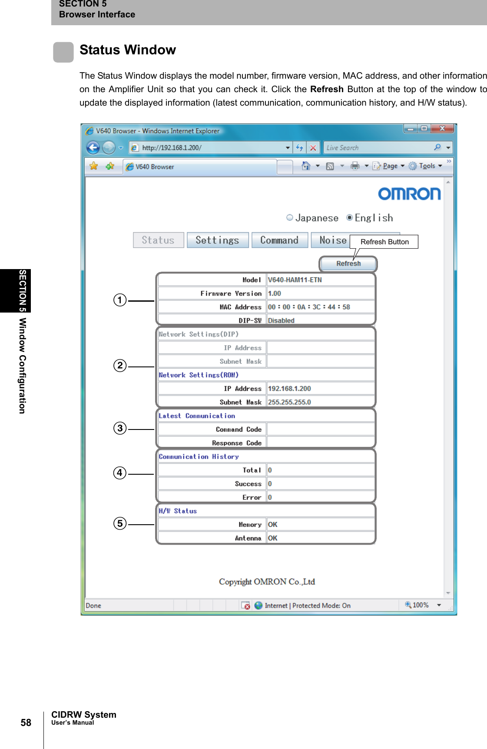Open the Tools menu
The width and height of the screenshot is (487, 749).
[425, 166]
